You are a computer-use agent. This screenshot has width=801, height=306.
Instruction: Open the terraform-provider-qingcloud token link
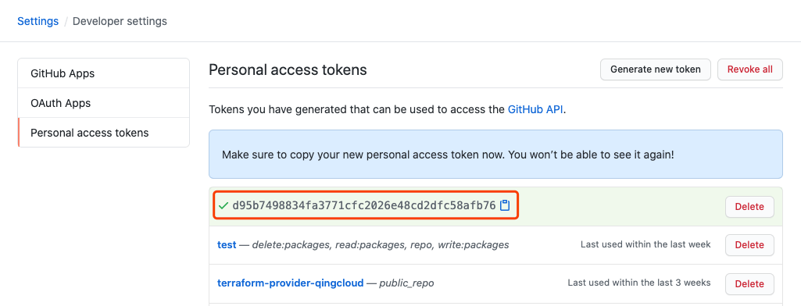pyautogui.click(x=291, y=283)
